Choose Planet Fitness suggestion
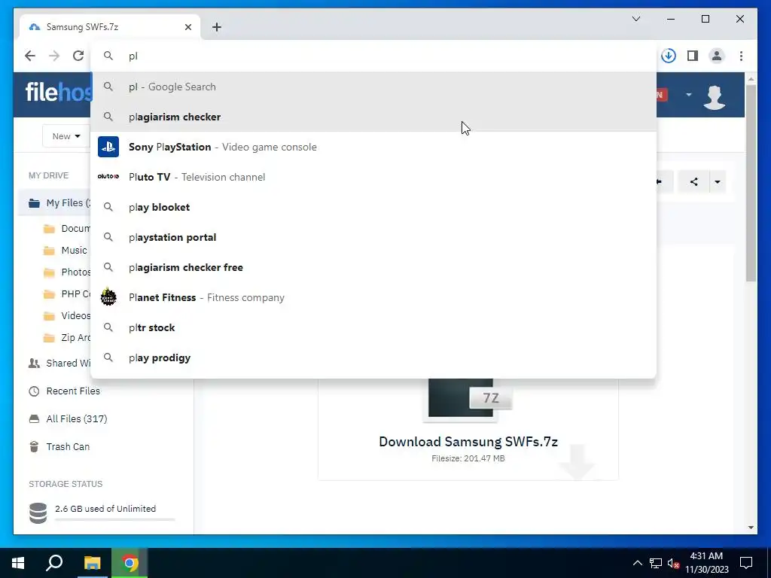The image size is (771, 578). click(x=373, y=297)
